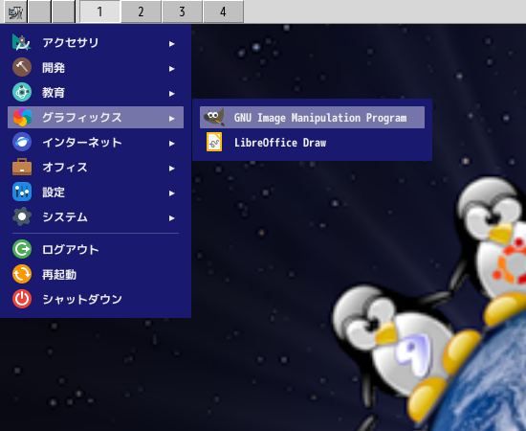The width and height of the screenshot is (526, 431).
Task: Click the briefcase icon for オフィス
Action: point(22,167)
